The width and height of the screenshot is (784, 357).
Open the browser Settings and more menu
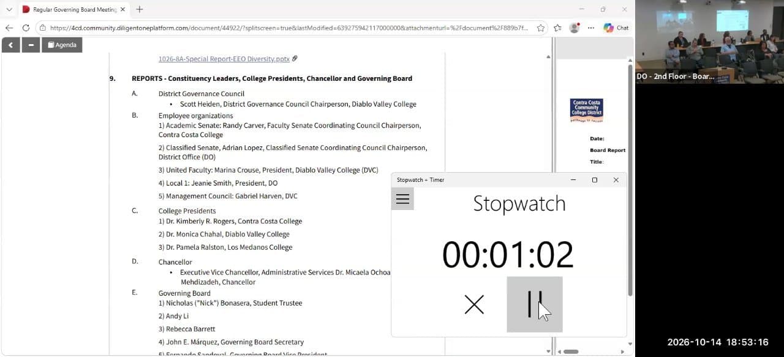pos(591,28)
